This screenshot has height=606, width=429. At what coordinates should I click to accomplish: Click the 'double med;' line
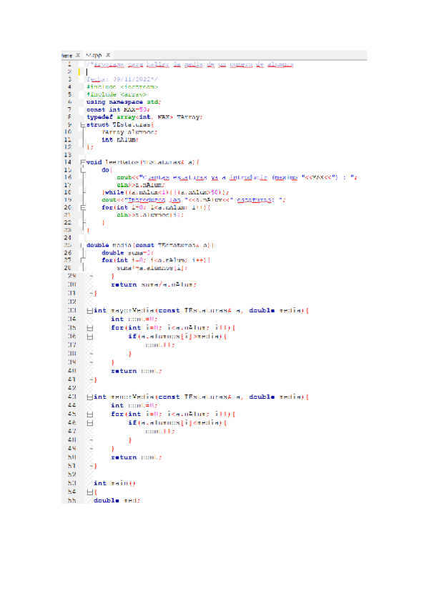[x=117, y=500]
